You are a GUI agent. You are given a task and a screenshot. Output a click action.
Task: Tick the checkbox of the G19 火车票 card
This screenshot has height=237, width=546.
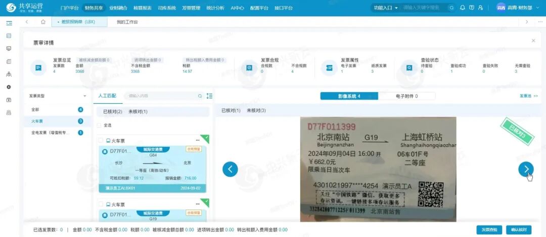pyautogui.click(x=101, y=205)
